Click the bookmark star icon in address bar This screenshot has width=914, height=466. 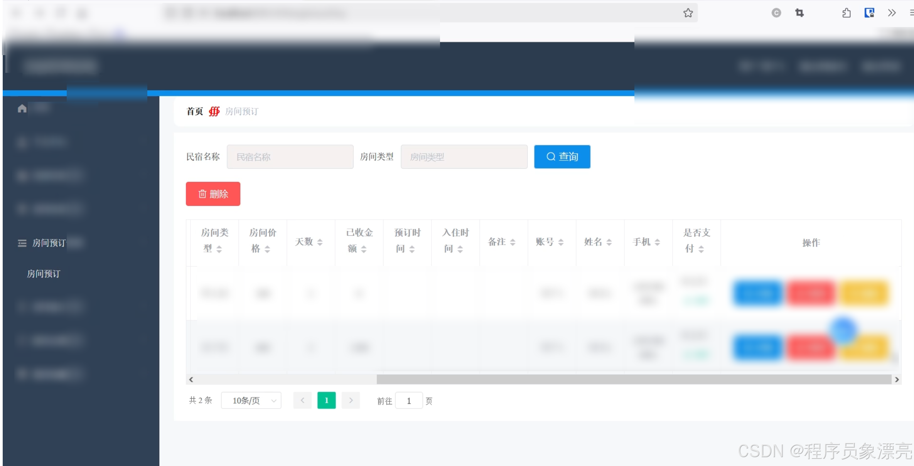pos(688,13)
